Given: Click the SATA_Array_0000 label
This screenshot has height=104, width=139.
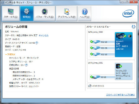Looking at the screenshot, I should (x=95, y=32).
